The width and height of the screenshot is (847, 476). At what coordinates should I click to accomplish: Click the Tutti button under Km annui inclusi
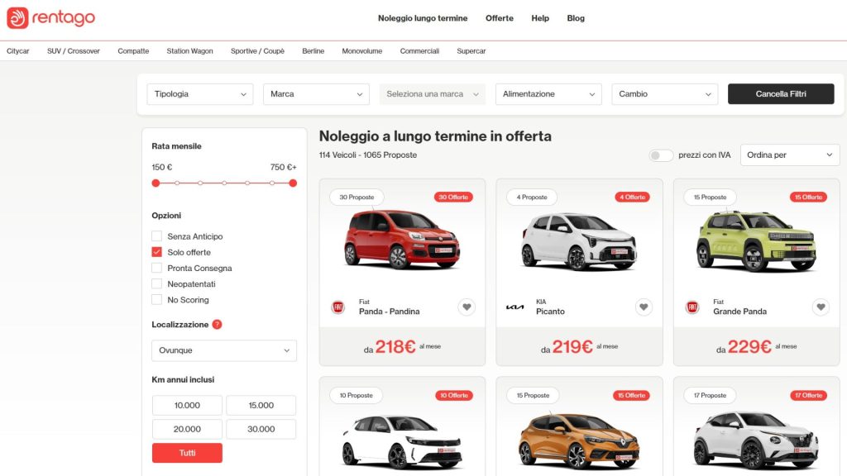(187, 452)
